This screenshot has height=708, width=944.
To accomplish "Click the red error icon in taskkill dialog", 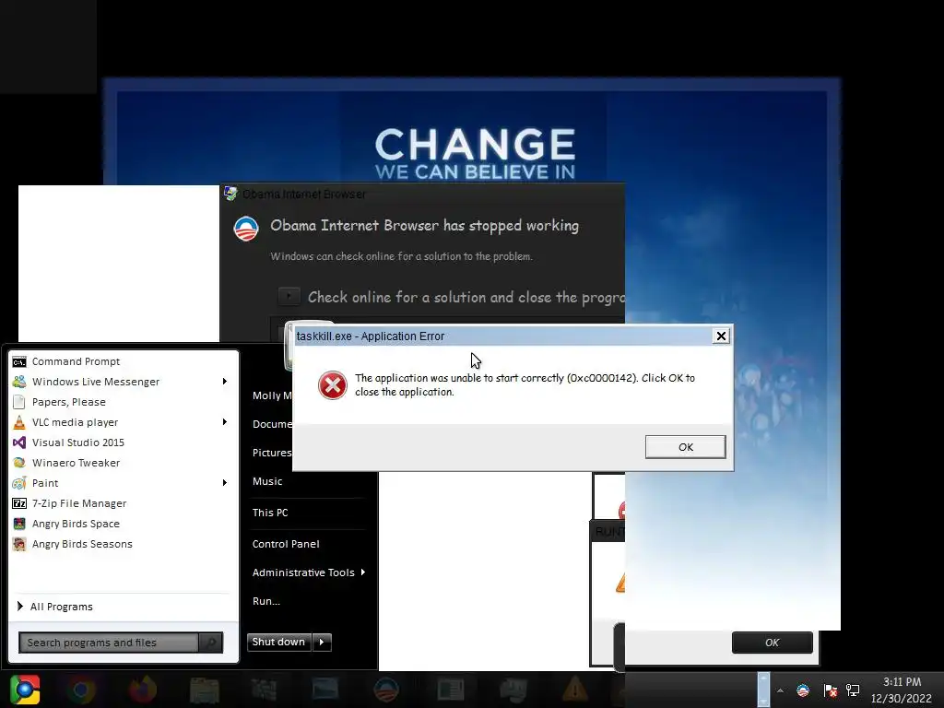I will tap(332, 385).
